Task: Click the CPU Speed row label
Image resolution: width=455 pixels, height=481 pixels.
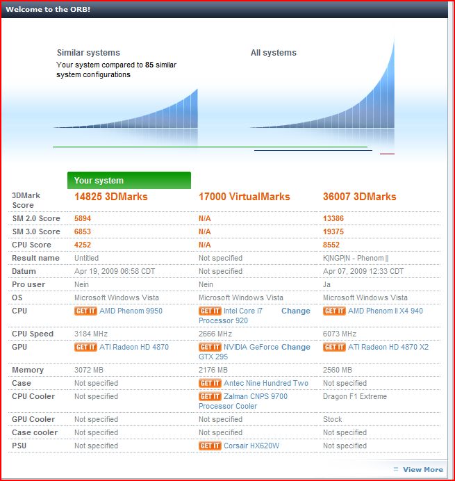Action: pyautogui.click(x=33, y=334)
